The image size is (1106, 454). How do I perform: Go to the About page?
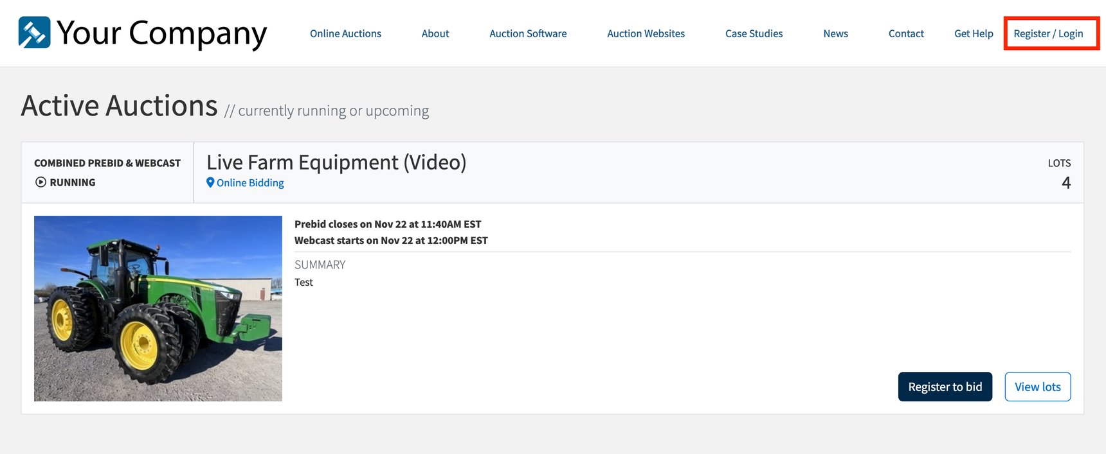pos(435,33)
